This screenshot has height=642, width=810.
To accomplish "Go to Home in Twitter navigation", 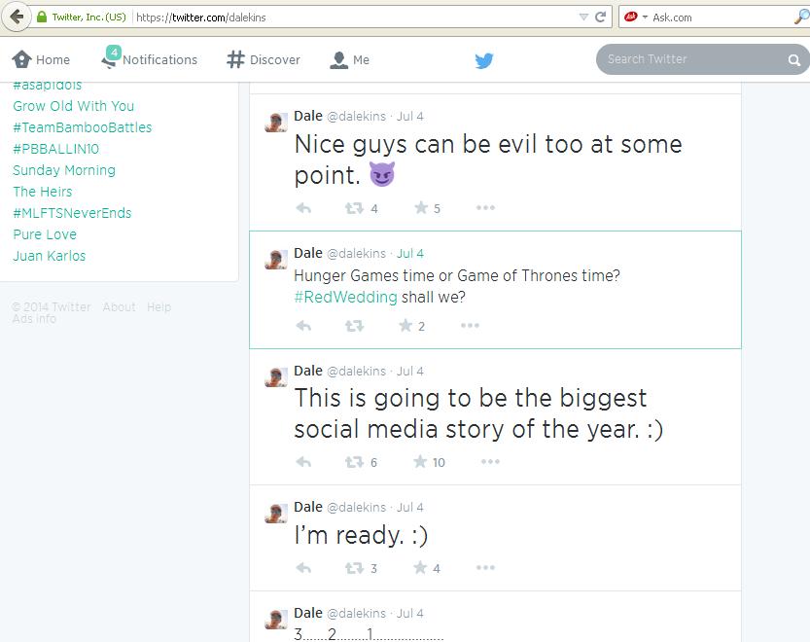I will point(41,60).
